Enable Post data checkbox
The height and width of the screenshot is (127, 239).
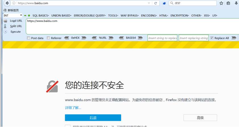28,38
